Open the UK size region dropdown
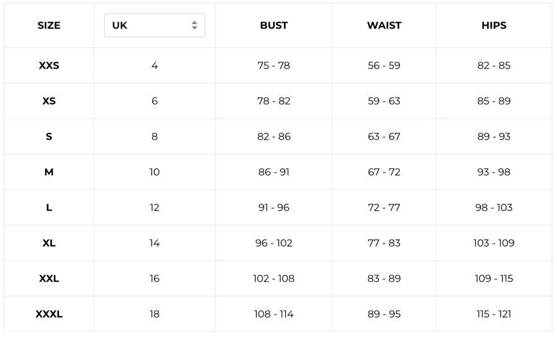Image resolution: width=557 pixels, height=338 pixels. (x=154, y=25)
